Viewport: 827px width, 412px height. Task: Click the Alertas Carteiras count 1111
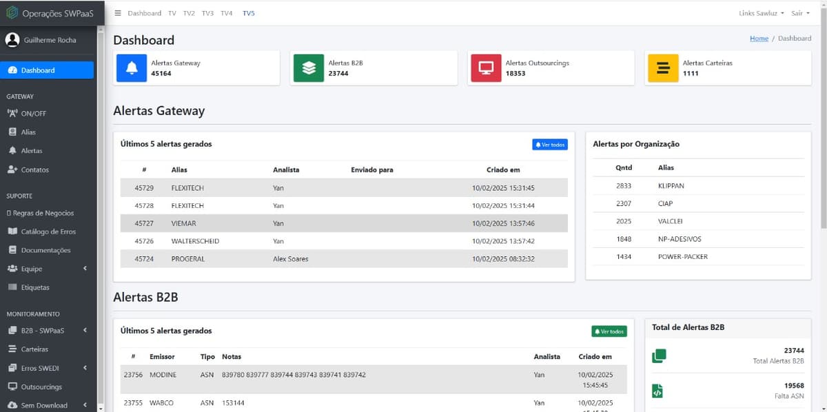pyautogui.click(x=691, y=73)
